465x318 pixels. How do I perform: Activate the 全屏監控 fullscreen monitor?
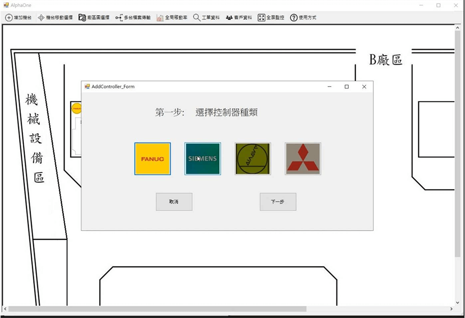(x=271, y=18)
